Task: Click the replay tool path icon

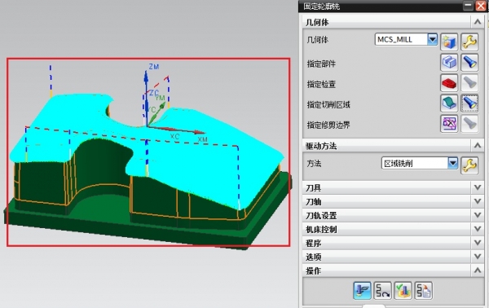Action: click(382, 291)
